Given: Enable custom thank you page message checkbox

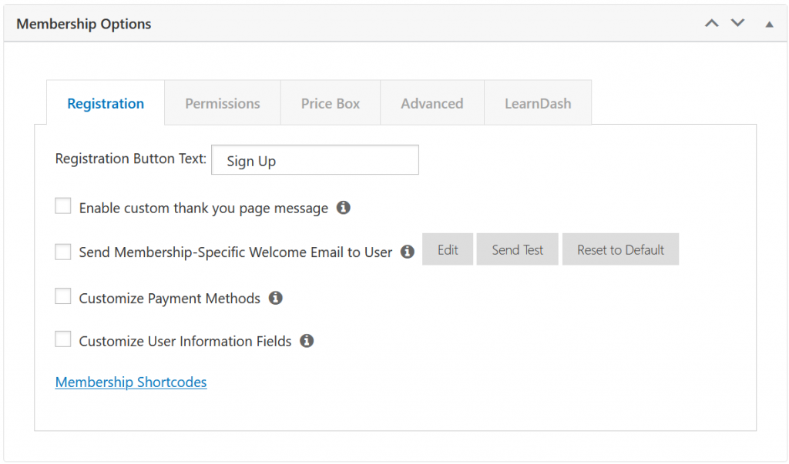Looking at the screenshot, I should point(63,207).
